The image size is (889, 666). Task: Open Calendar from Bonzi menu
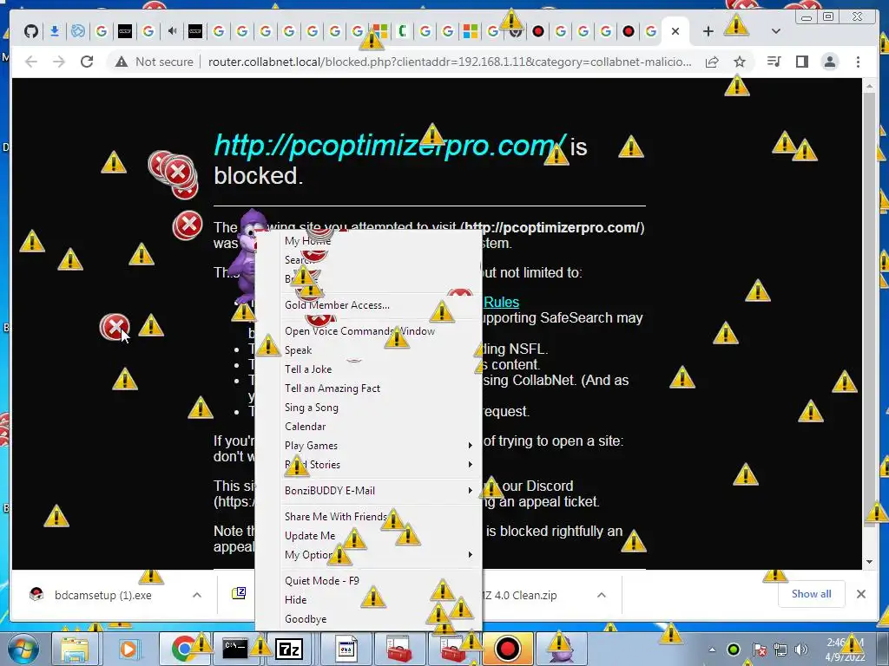coord(305,427)
